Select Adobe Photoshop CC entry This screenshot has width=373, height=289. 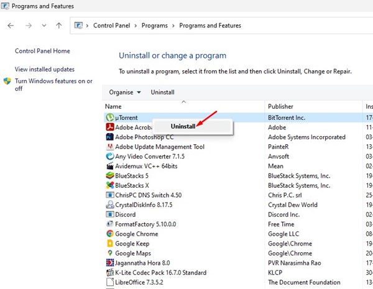pyautogui.click(x=144, y=137)
